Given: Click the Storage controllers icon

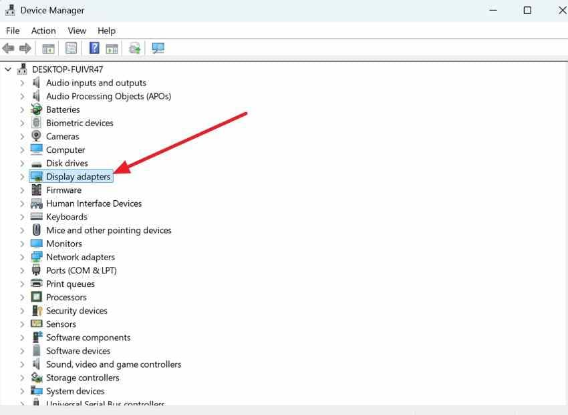Looking at the screenshot, I should point(37,378).
